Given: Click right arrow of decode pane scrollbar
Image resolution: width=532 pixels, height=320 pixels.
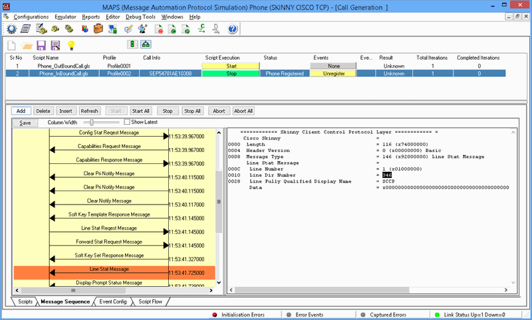Looking at the screenshot, I should (505, 290).
